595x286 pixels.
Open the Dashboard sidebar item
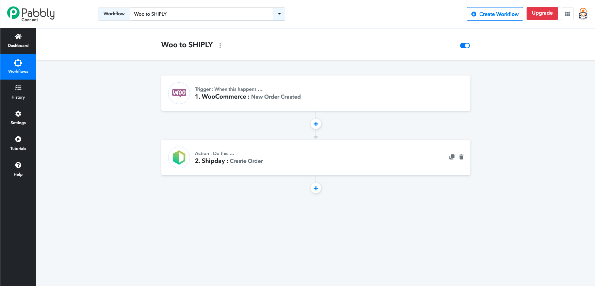click(18, 41)
